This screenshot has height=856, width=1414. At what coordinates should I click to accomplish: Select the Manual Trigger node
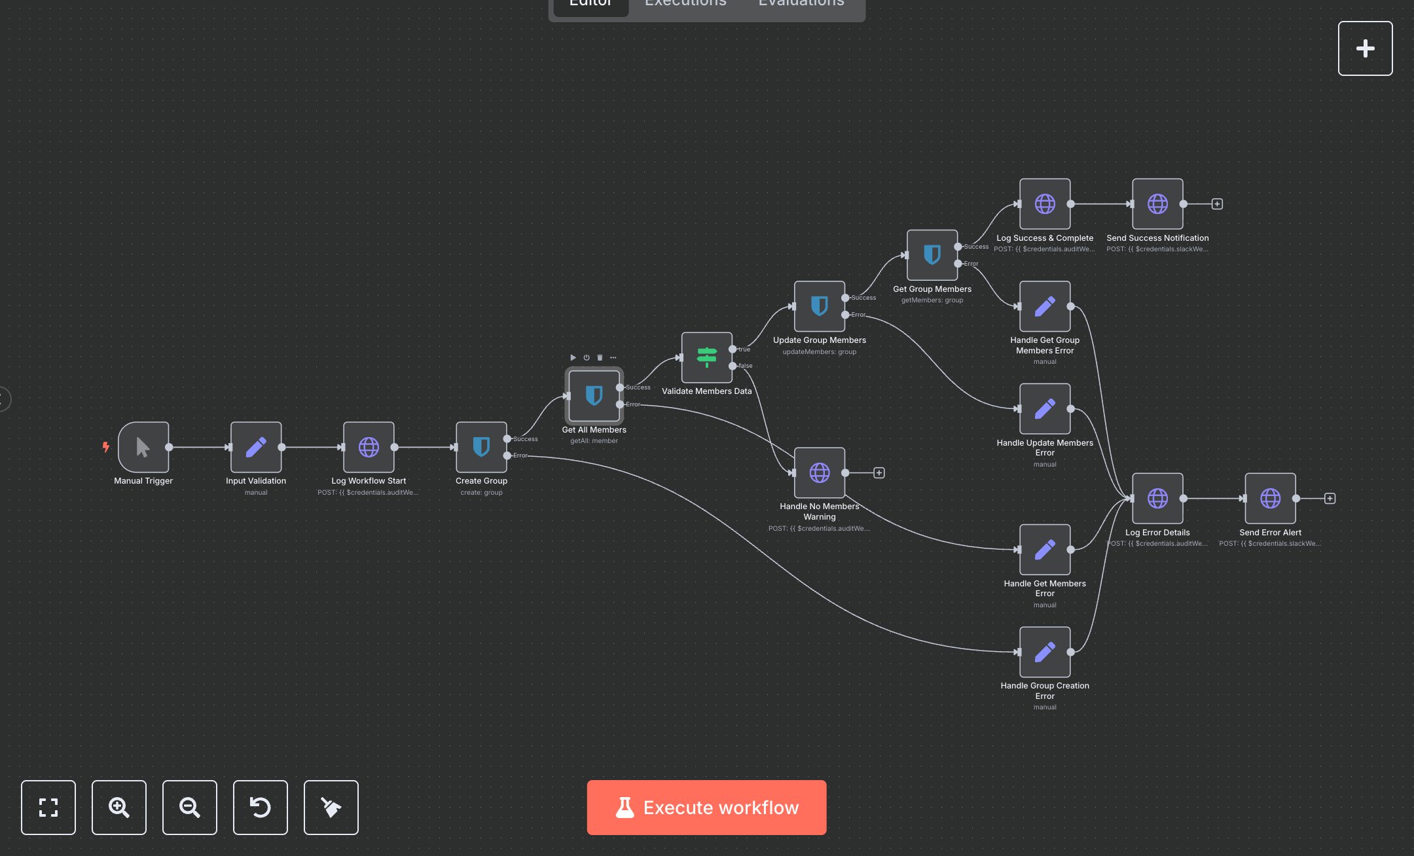(x=143, y=447)
